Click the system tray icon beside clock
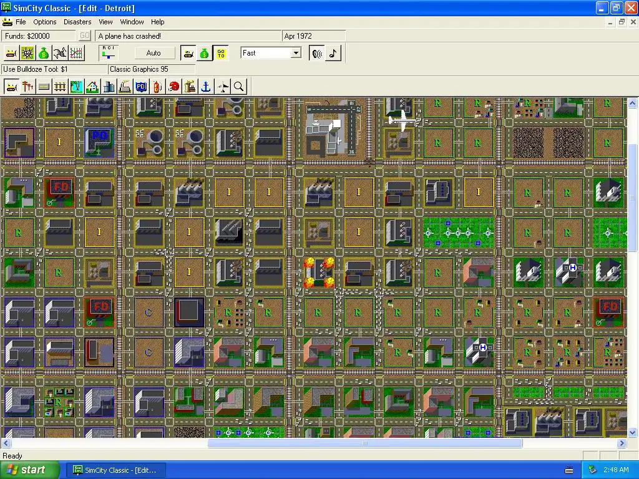The width and height of the screenshot is (639, 479). tap(593, 470)
